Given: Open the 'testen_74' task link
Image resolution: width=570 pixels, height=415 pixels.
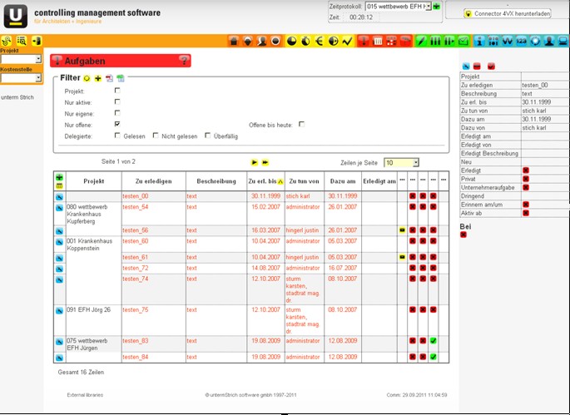Looking at the screenshot, I should [136, 279].
